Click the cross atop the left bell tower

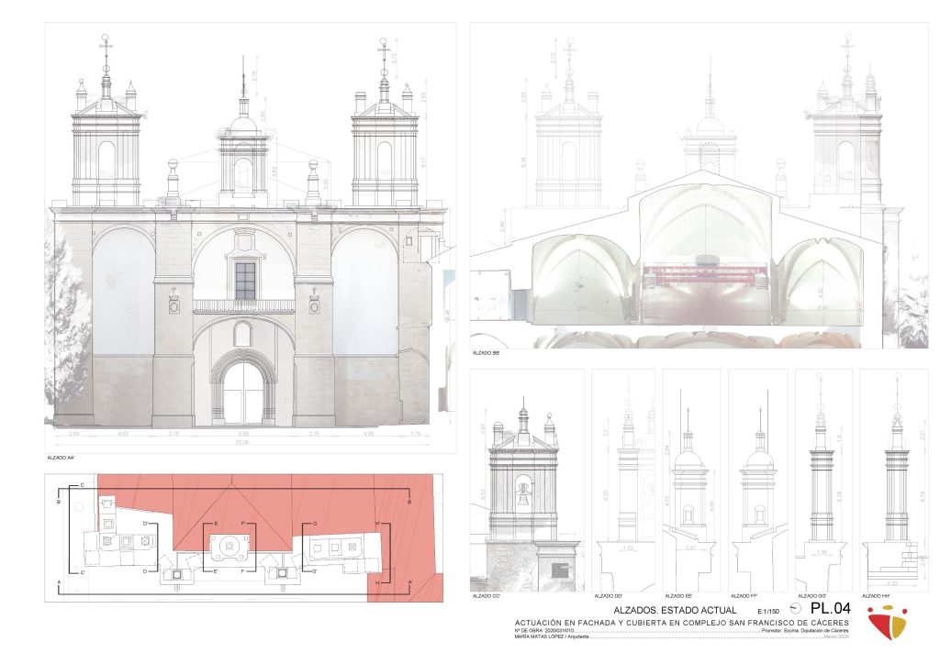106,43
